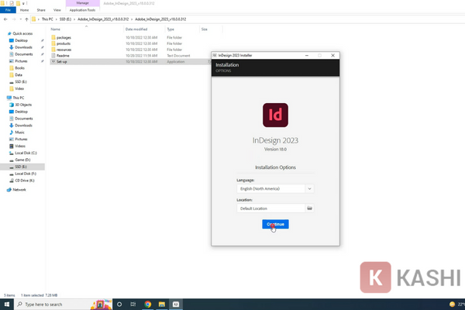The image size is (465, 310).
Task: Click the Default Location field
Action: [270, 208]
